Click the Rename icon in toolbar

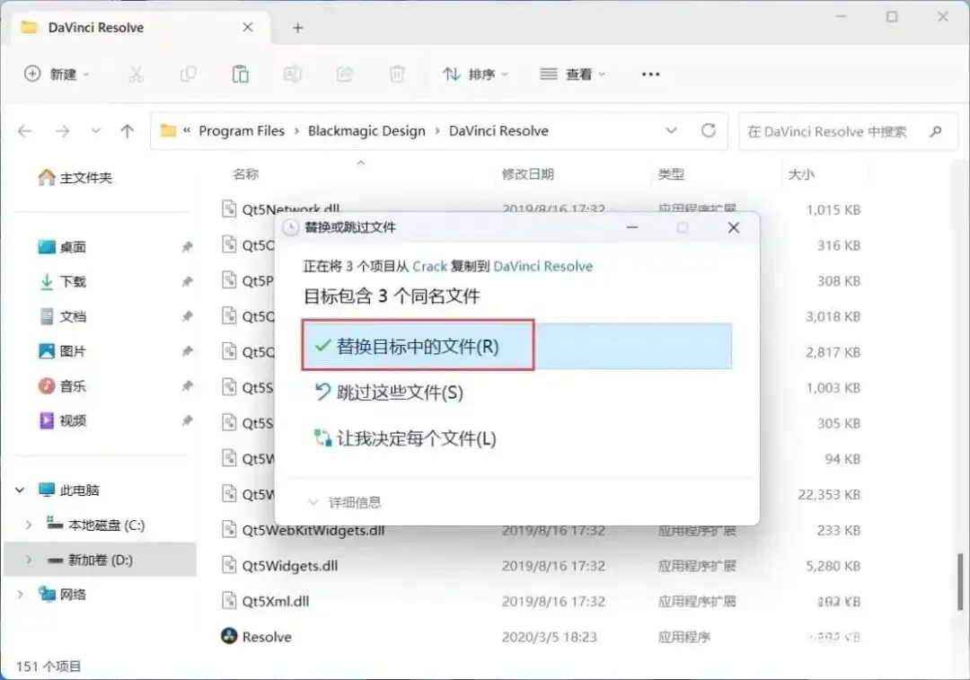(x=292, y=75)
